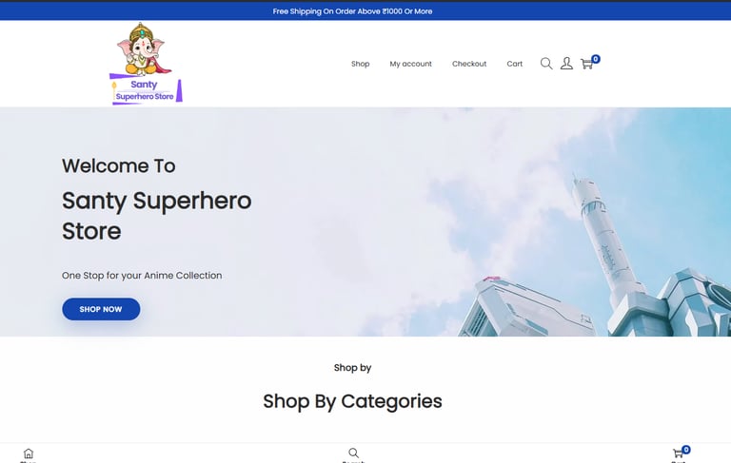Click the Shop By Categories heading
The width and height of the screenshot is (731, 463).
[352, 401]
